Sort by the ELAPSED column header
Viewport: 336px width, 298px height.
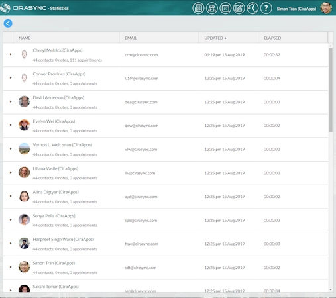[293, 38]
